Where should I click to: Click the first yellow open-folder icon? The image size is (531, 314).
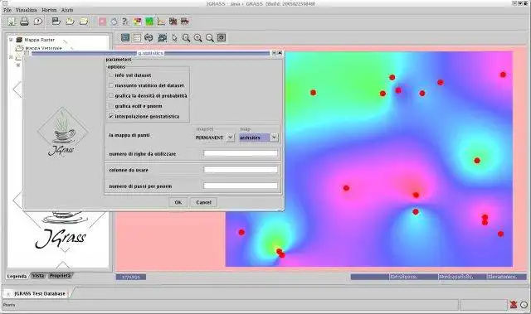[x=70, y=22]
